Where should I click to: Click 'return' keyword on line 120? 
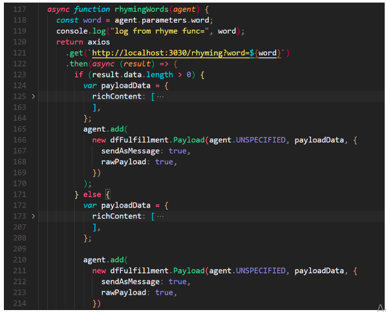tap(70, 42)
